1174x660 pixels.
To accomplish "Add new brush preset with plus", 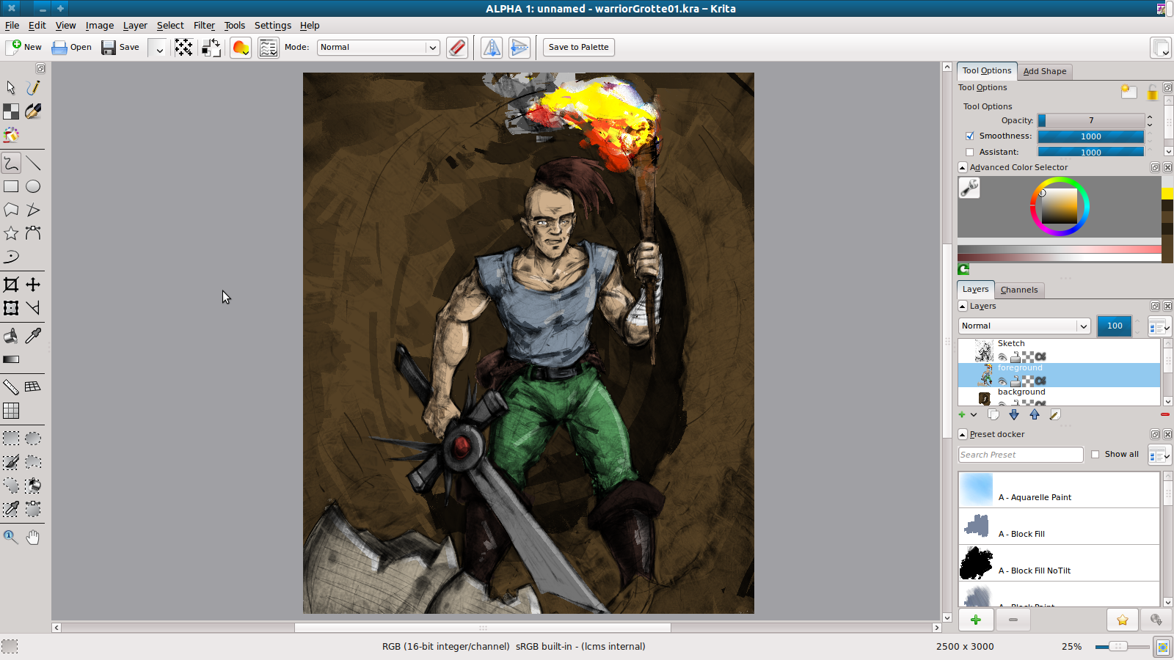I will [976, 620].
